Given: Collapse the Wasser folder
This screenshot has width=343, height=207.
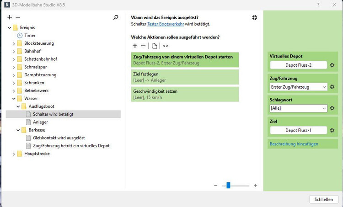Looking at the screenshot, I should tap(14, 98).
